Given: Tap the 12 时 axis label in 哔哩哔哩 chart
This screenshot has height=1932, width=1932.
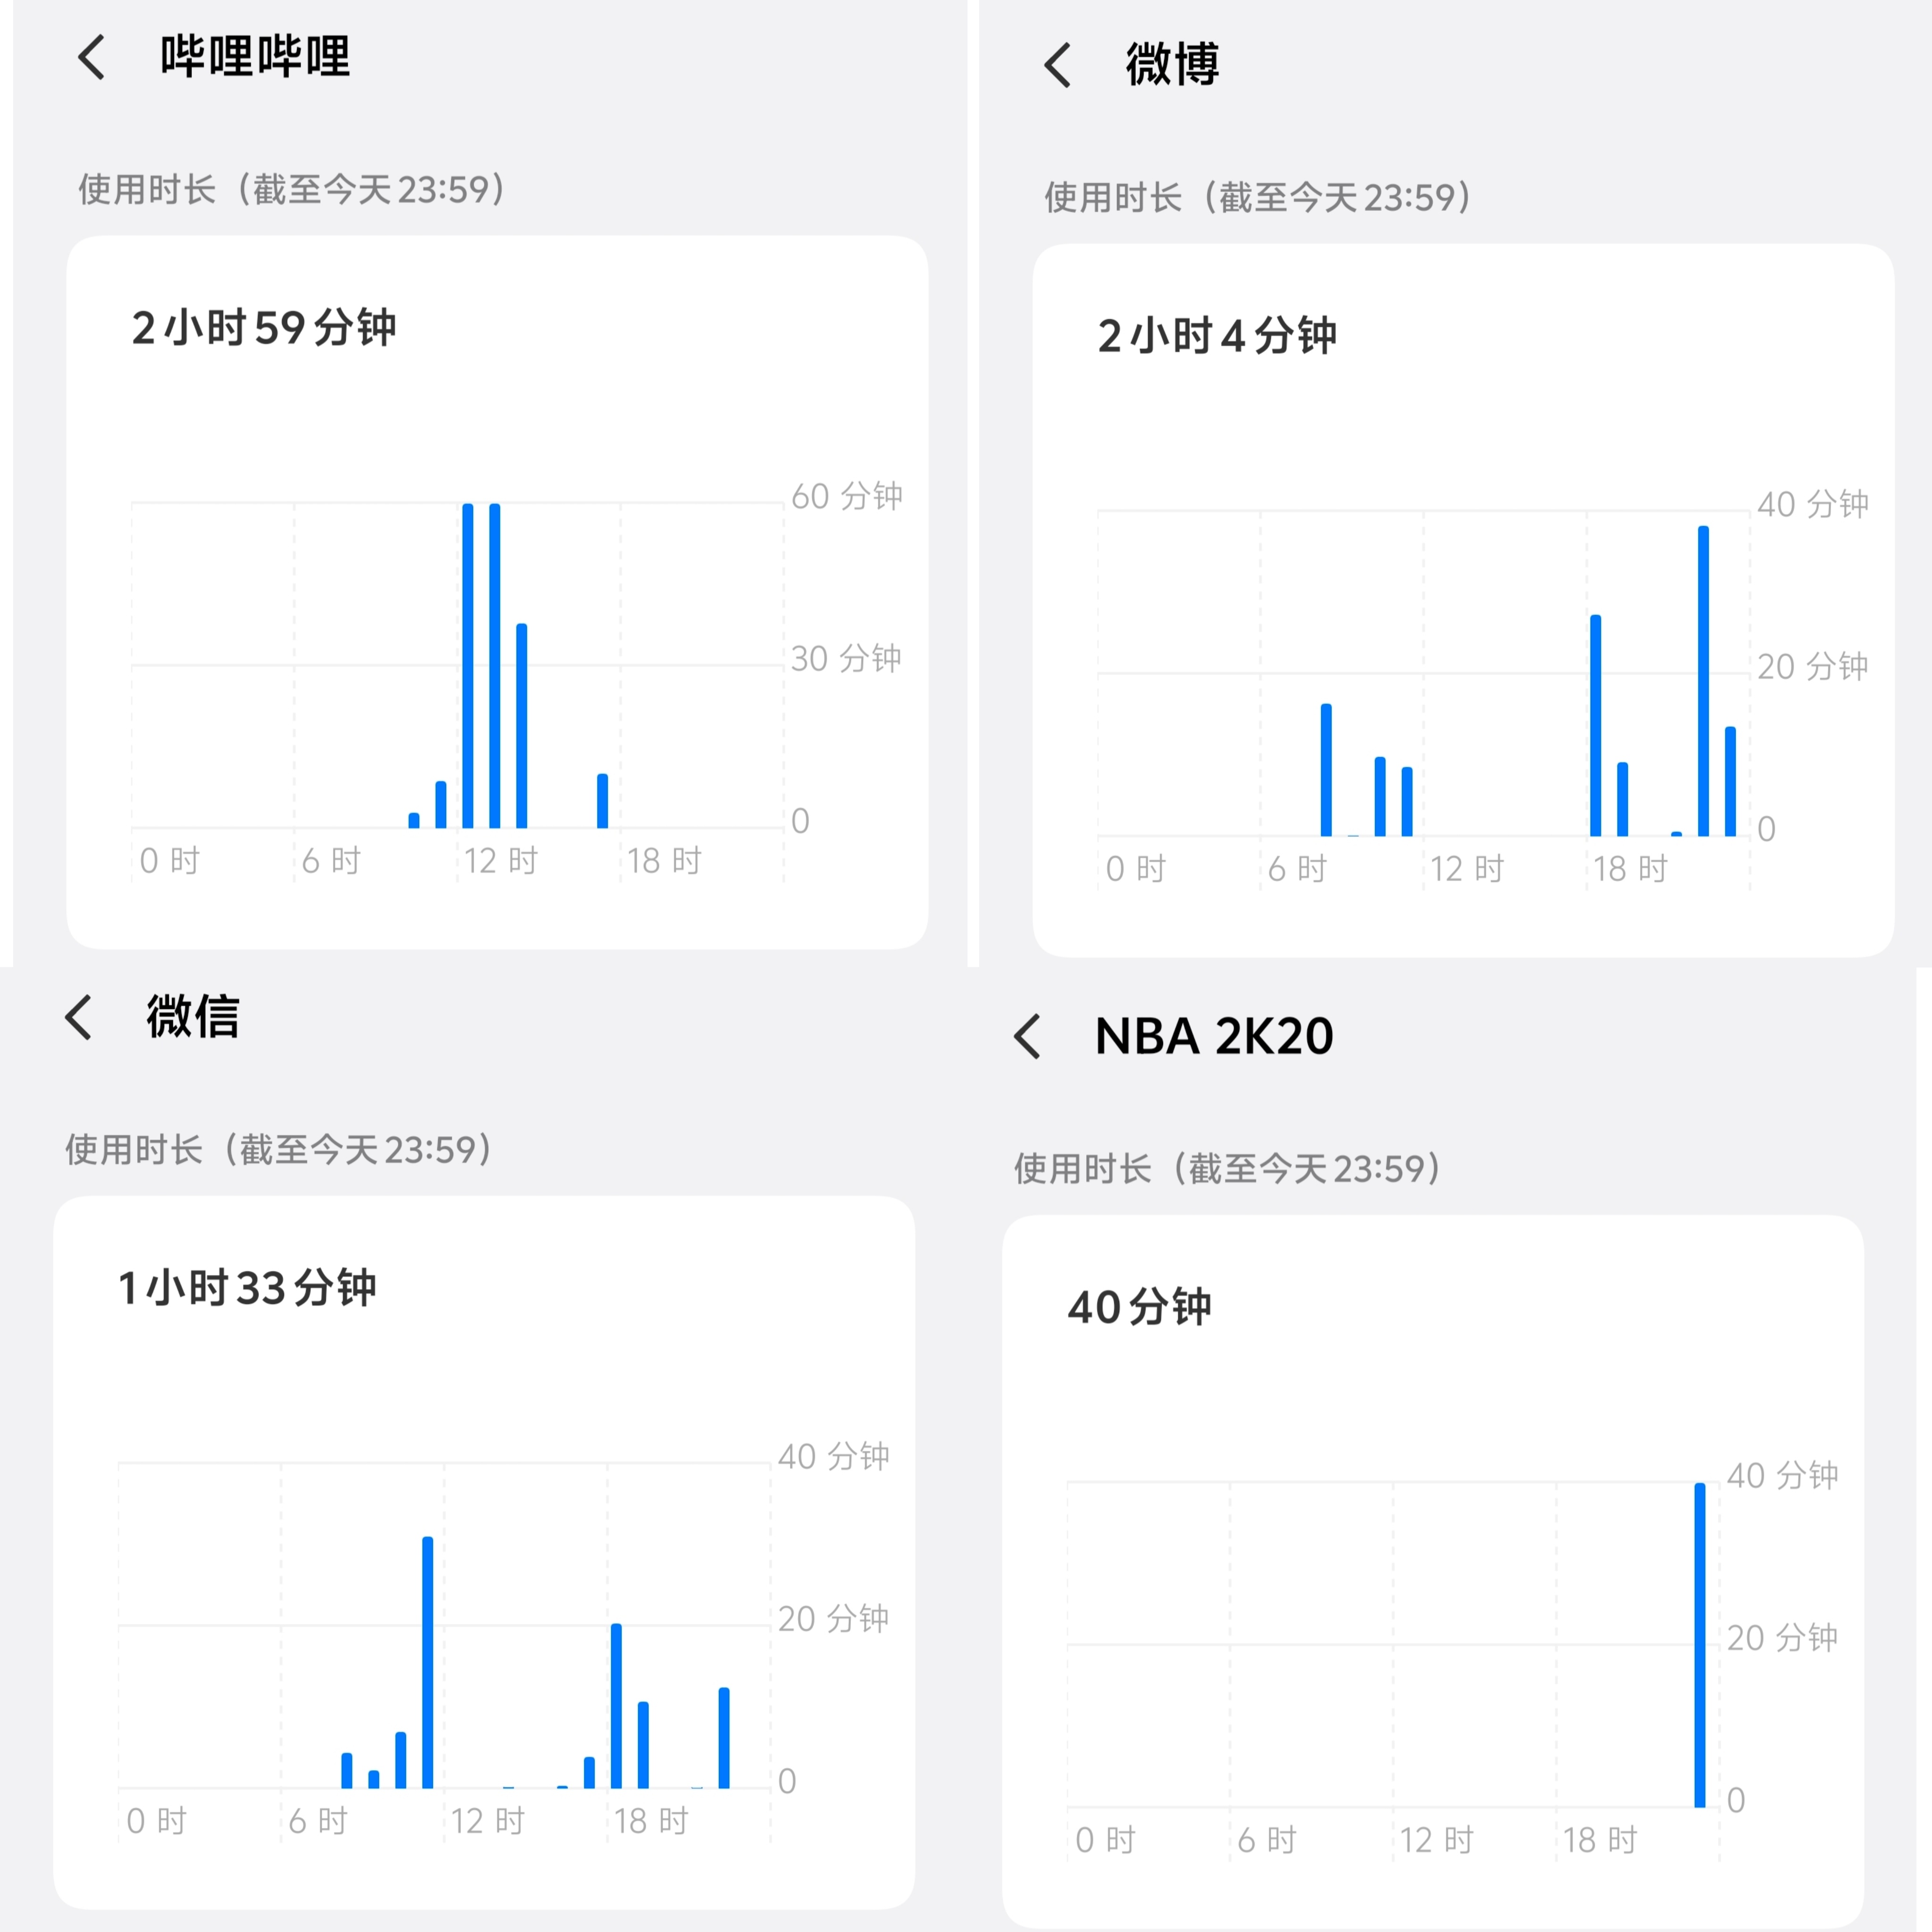Looking at the screenshot, I should pos(501,861).
